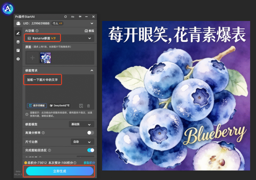Collapse the 修图需求 section chevron
The width and height of the screenshot is (256, 180).
[x=92, y=71]
